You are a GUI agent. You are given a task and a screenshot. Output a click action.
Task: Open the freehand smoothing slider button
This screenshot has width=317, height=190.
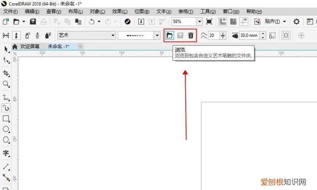223,35
